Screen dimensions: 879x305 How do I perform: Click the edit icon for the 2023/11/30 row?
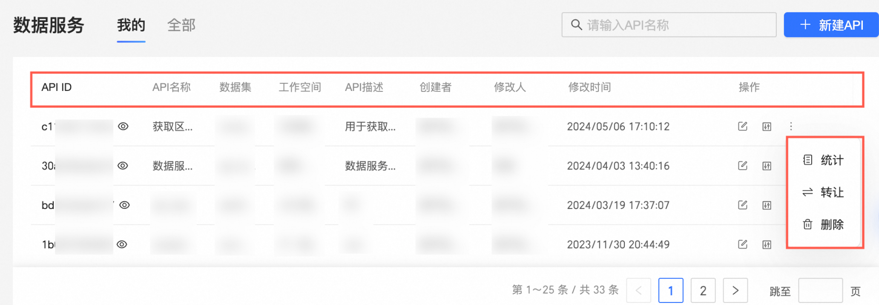click(742, 244)
